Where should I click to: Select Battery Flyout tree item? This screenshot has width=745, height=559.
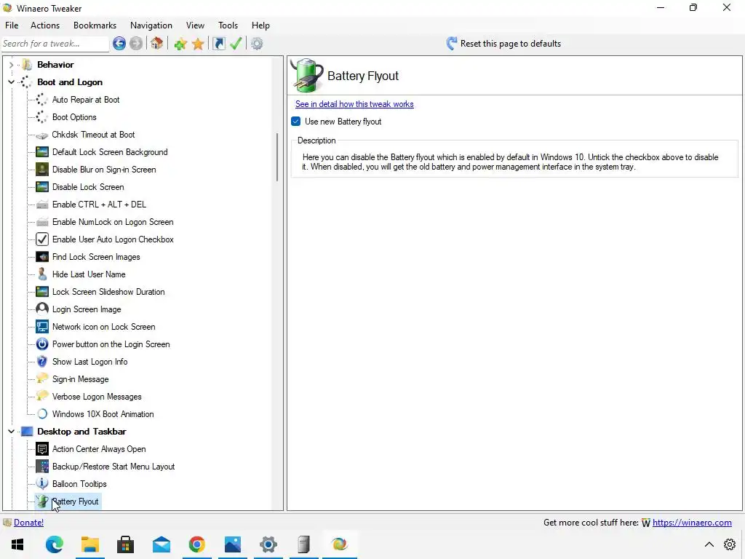click(x=75, y=501)
